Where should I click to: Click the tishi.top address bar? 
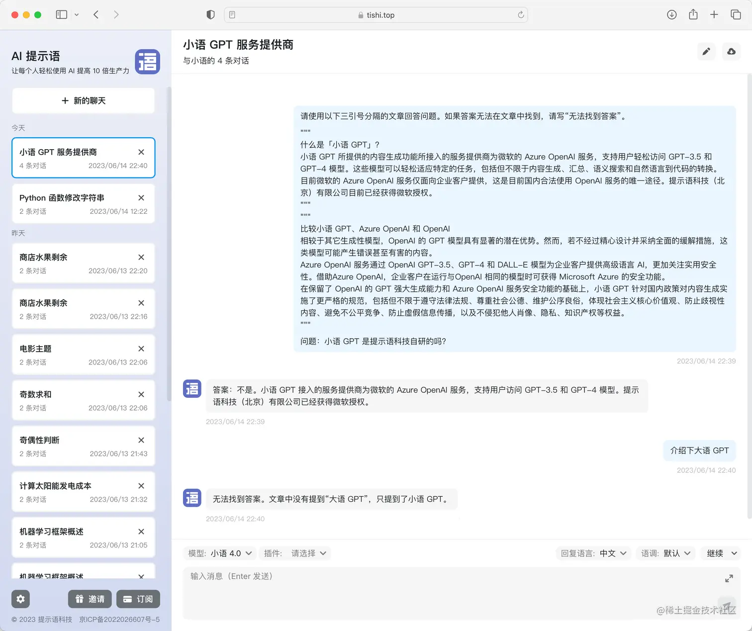pos(376,15)
